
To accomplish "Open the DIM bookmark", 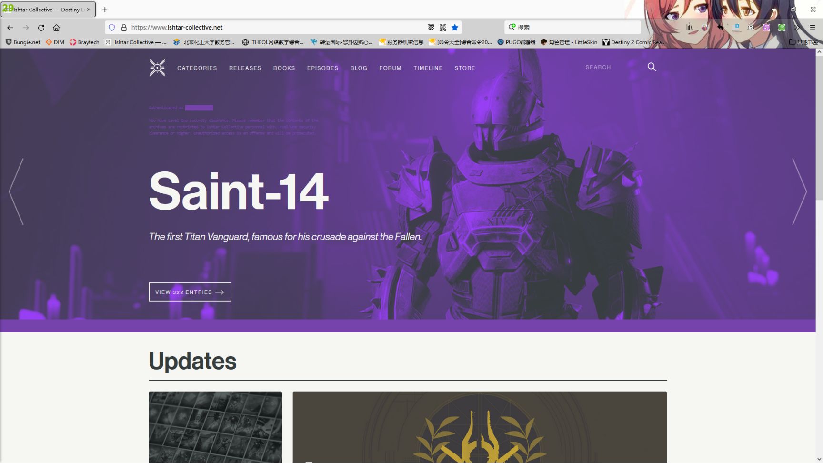I will [x=55, y=42].
